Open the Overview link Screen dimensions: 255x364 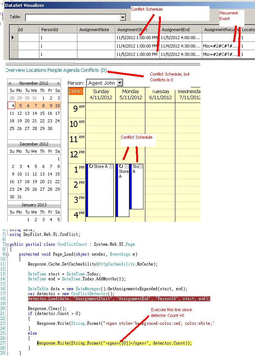tap(15, 70)
